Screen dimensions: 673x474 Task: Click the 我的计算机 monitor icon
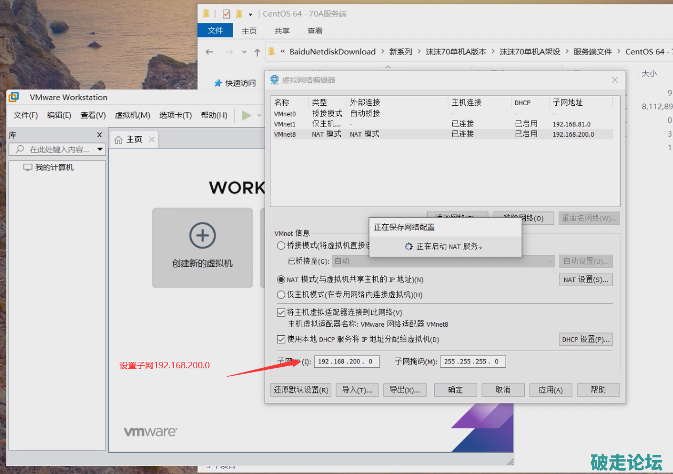point(28,168)
